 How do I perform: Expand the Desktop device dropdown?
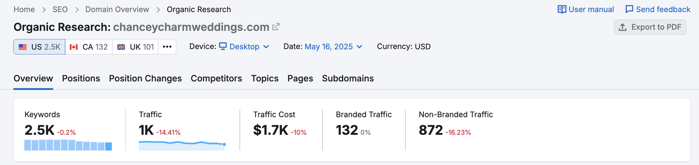[x=244, y=47]
